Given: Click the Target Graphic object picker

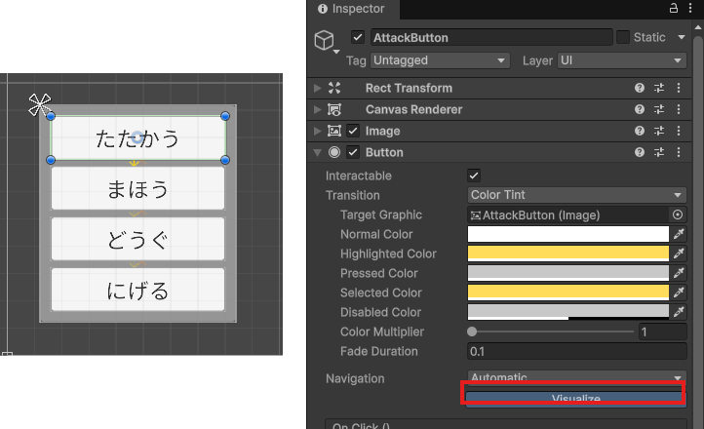Looking at the screenshot, I should click(x=678, y=214).
